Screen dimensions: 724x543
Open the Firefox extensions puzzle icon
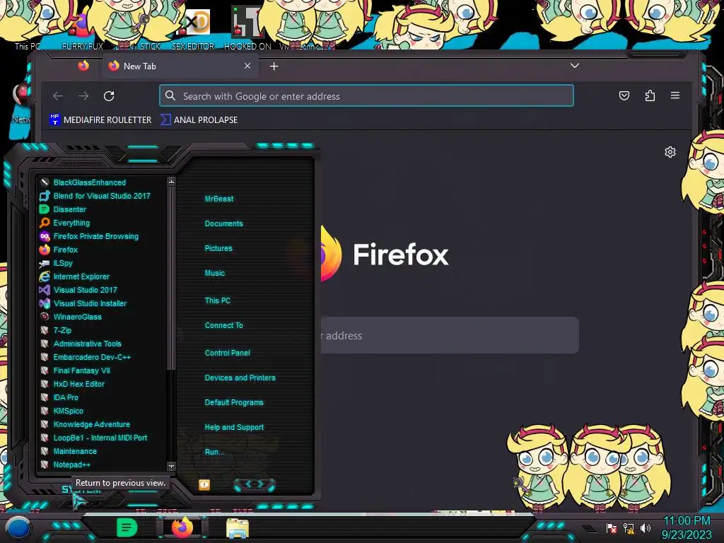tap(650, 95)
